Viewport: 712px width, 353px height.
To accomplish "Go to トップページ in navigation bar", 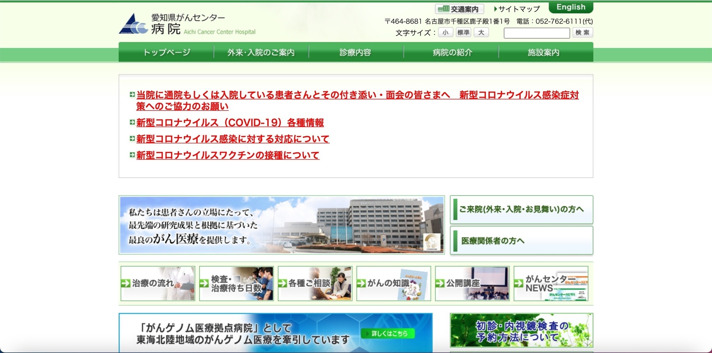I will [167, 53].
